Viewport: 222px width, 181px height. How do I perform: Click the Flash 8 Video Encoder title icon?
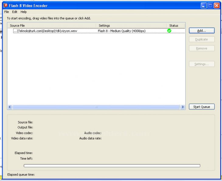5,5
